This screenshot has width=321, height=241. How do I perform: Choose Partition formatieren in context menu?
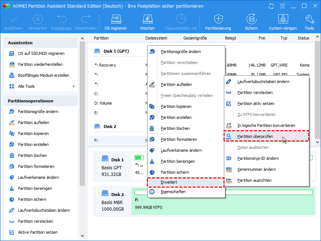[x=186, y=139]
